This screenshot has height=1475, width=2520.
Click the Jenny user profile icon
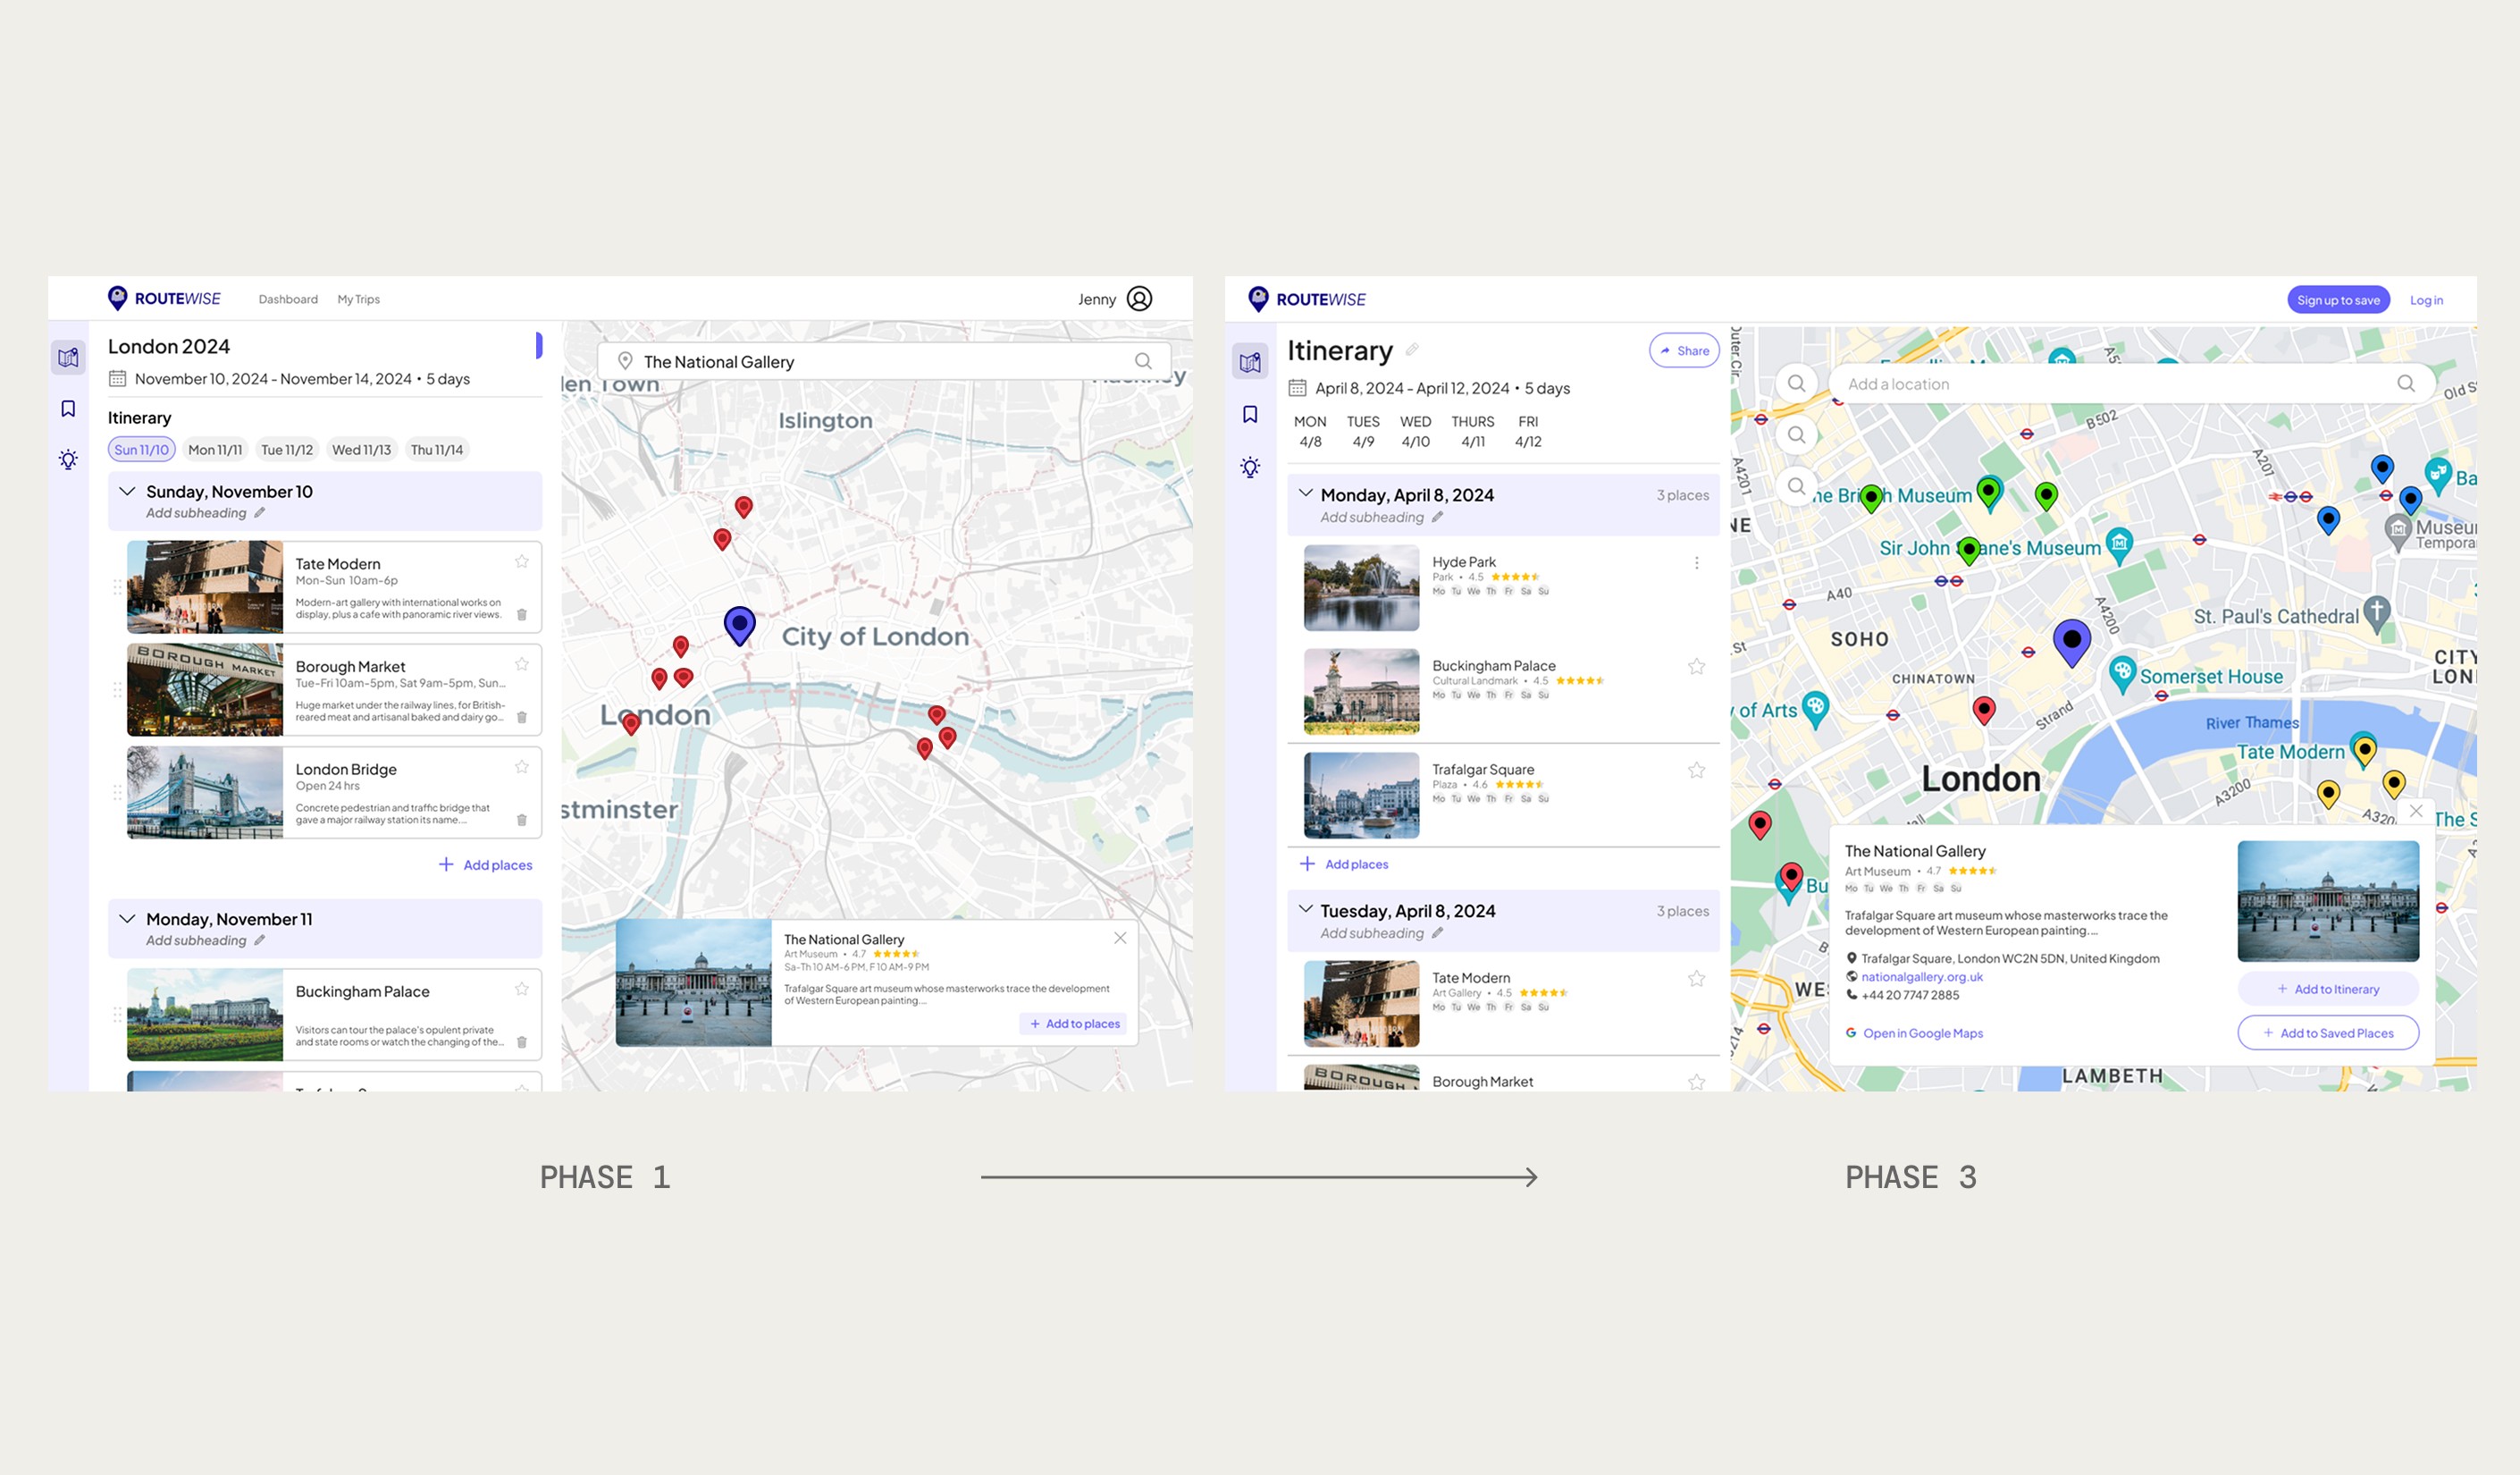[x=1139, y=299]
